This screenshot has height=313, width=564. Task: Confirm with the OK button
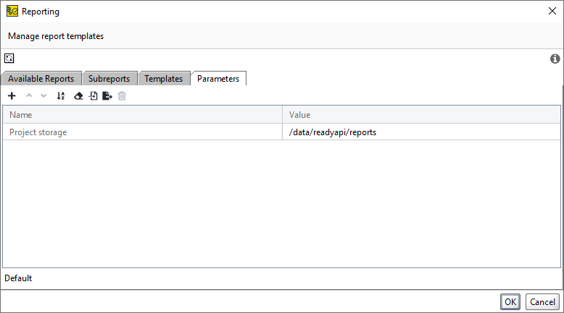510,302
